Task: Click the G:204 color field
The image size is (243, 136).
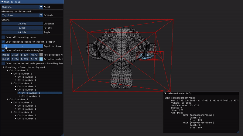Action: click(15, 59)
